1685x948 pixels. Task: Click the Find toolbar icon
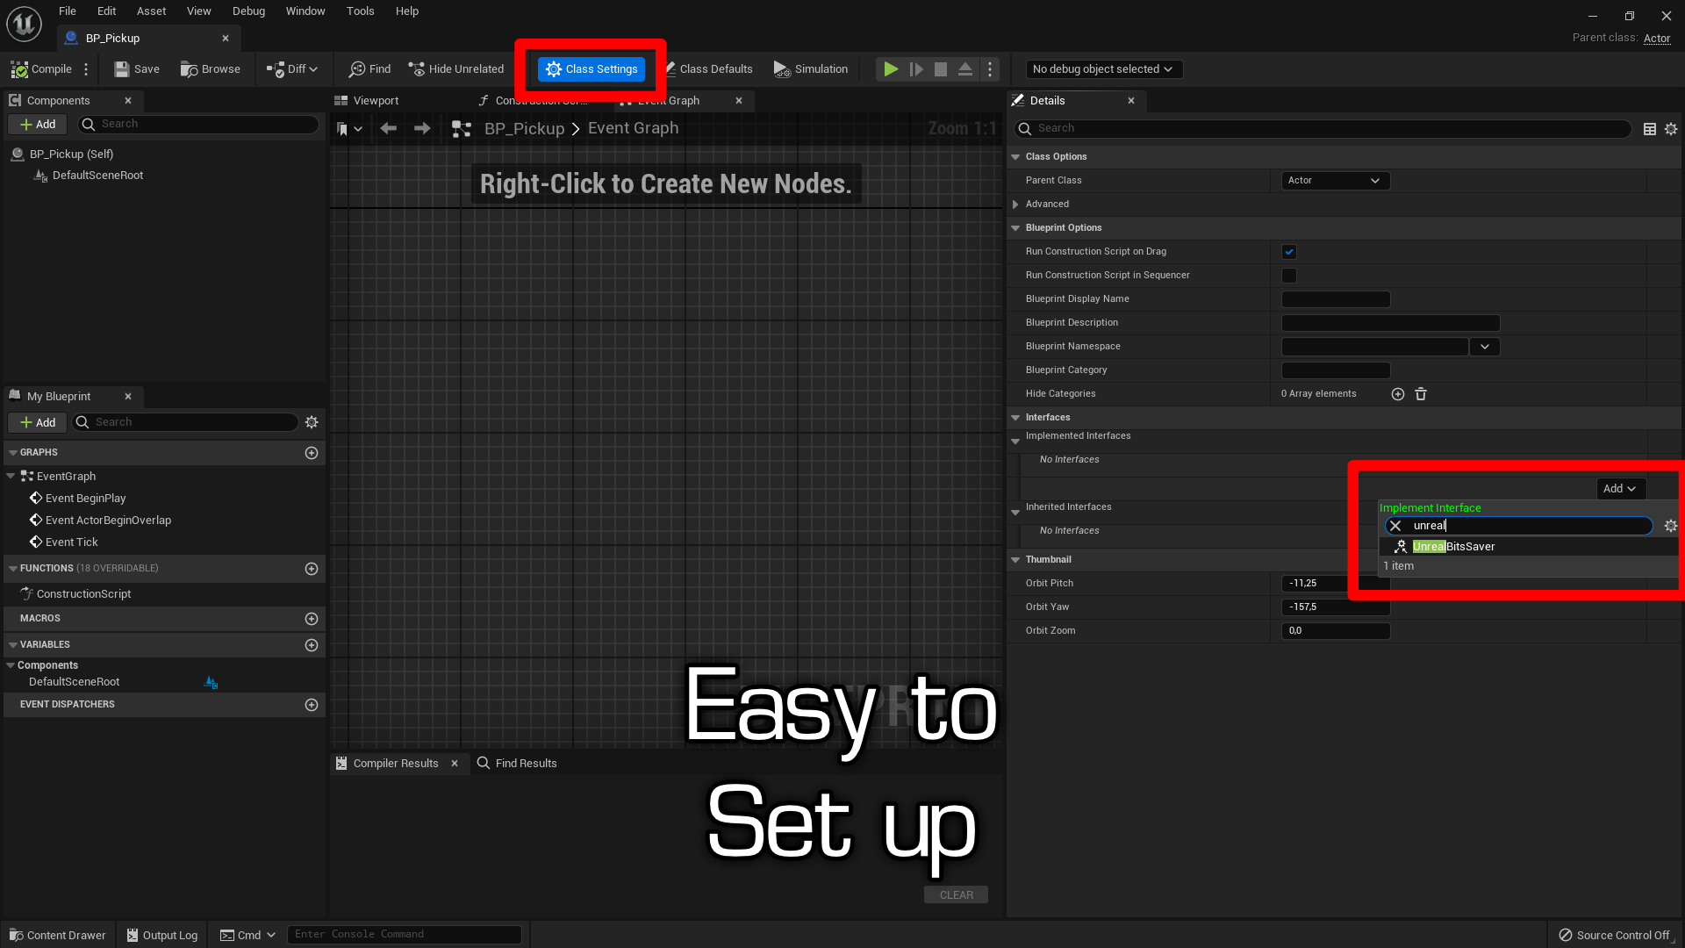[x=357, y=69]
